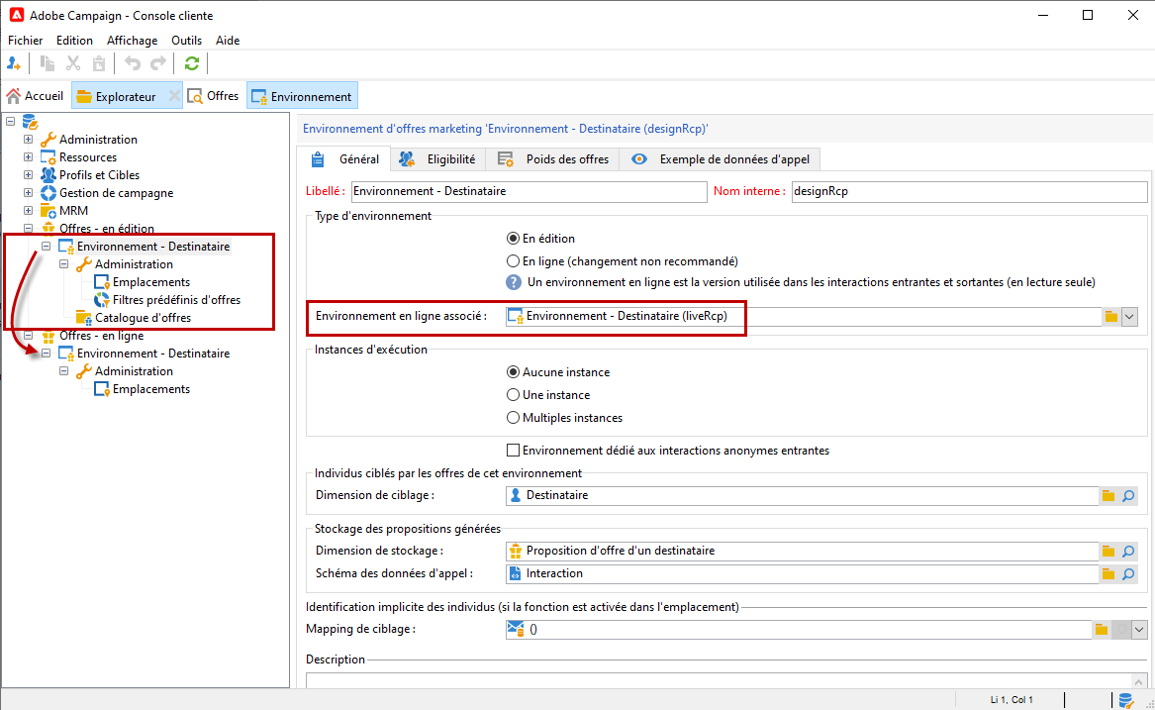Open the Exemple de données d'appel tab
Viewport: 1155px width, 710px height.
pos(721,159)
